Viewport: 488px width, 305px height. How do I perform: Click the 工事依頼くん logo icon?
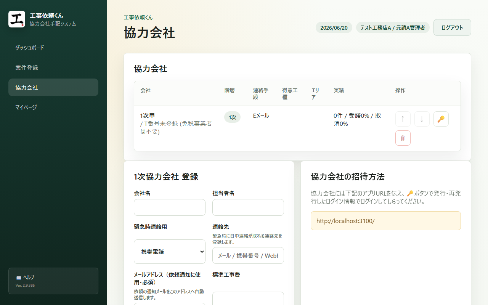[17, 19]
